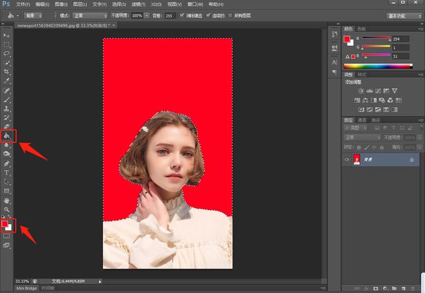Select the Hand tool
Screen dimensions: 425x293
click(7, 201)
